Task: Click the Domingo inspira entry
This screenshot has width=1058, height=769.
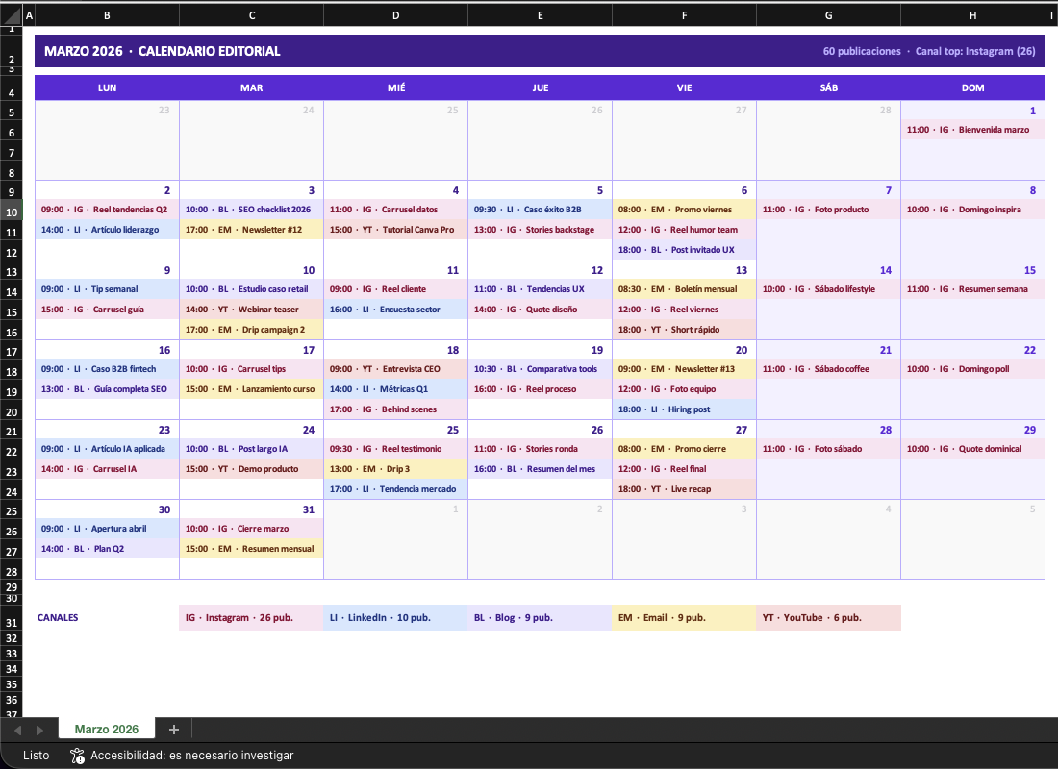Action: click(x=973, y=210)
